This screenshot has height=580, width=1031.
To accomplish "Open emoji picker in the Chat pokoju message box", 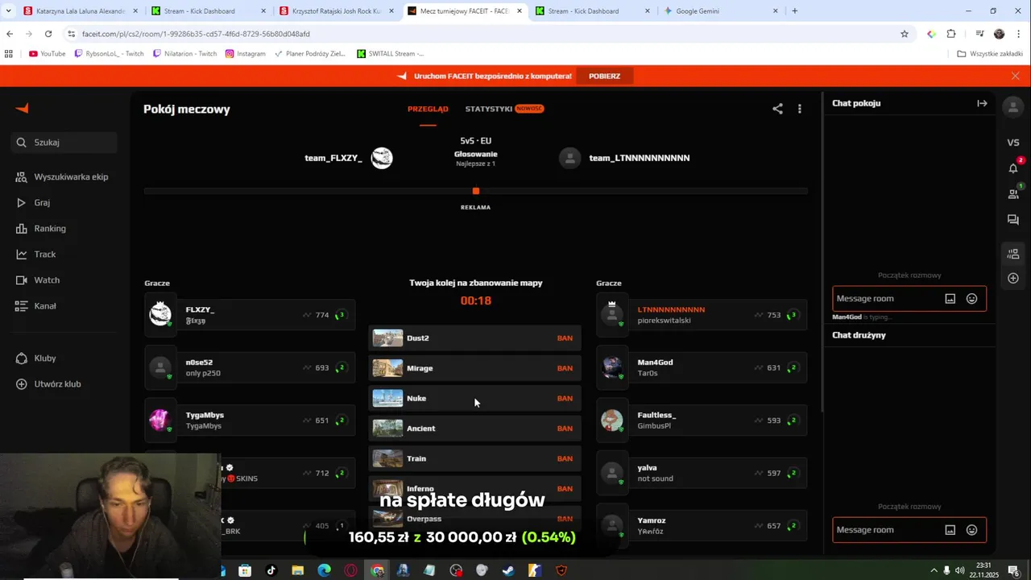I will (x=972, y=299).
